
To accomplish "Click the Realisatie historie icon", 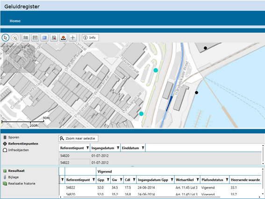I will click(5, 184).
